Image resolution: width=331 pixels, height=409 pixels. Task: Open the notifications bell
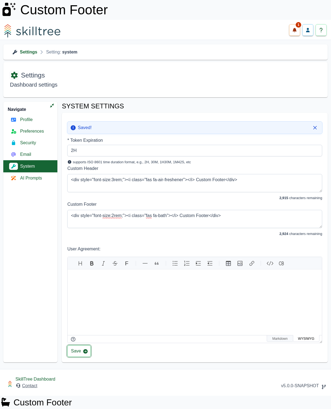tap(295, 30)
